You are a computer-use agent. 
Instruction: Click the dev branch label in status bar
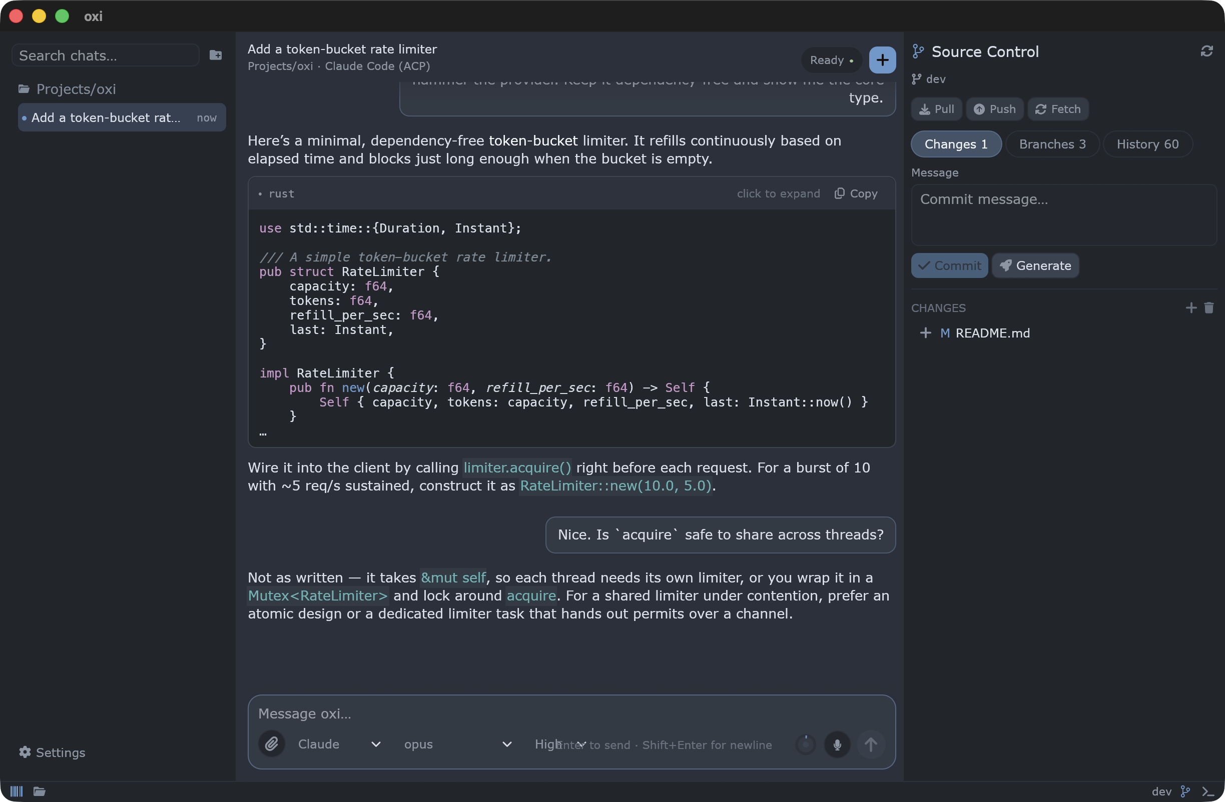pos(1161,791)
